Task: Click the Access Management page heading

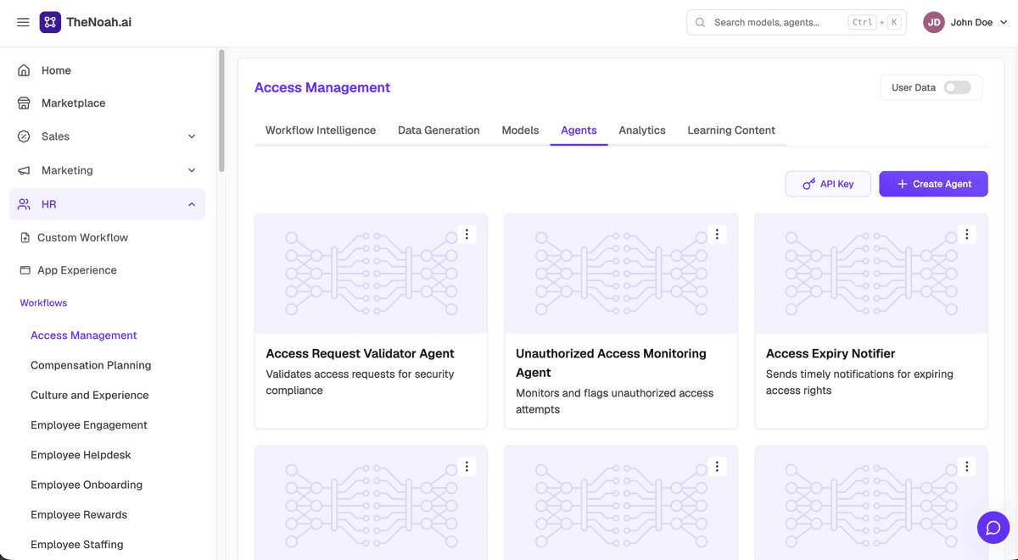Action: [x=322, y=87]
